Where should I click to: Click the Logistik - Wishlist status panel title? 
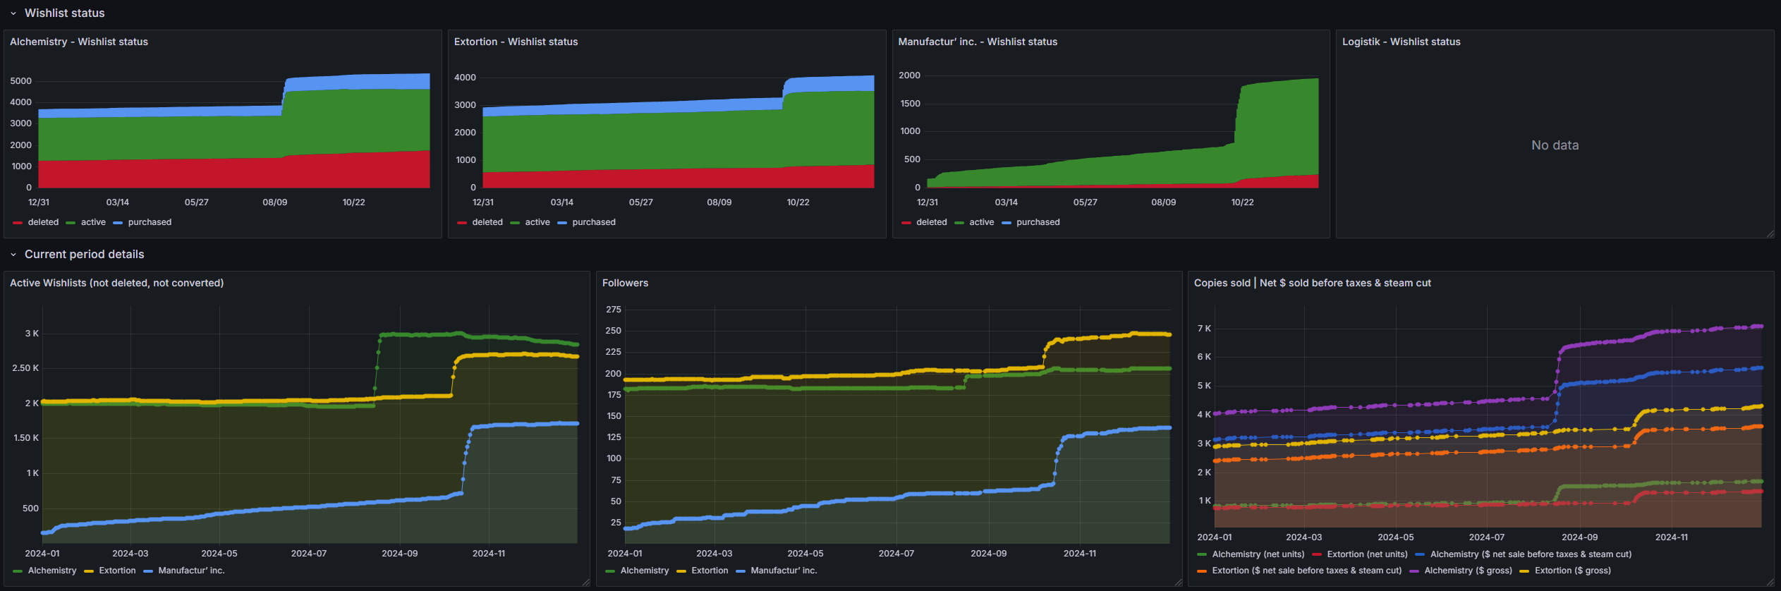tap(1401, 42)
